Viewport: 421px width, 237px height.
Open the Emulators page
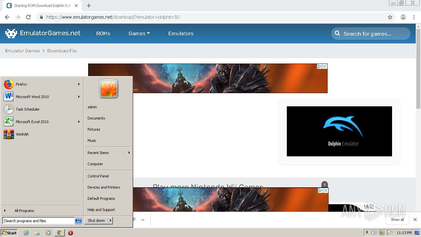(x=181, y=33)
